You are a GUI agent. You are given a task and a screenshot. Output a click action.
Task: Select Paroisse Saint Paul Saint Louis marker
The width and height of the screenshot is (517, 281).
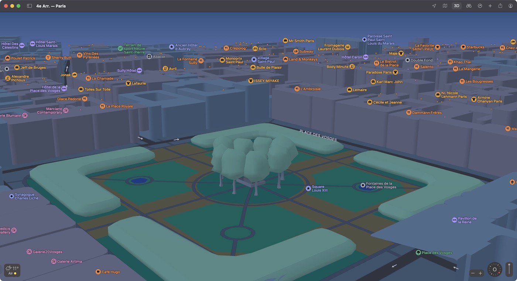coord(364,39)
